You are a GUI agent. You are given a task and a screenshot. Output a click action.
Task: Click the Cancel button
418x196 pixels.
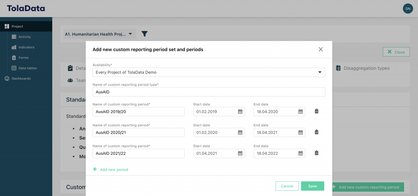(287, 186)
